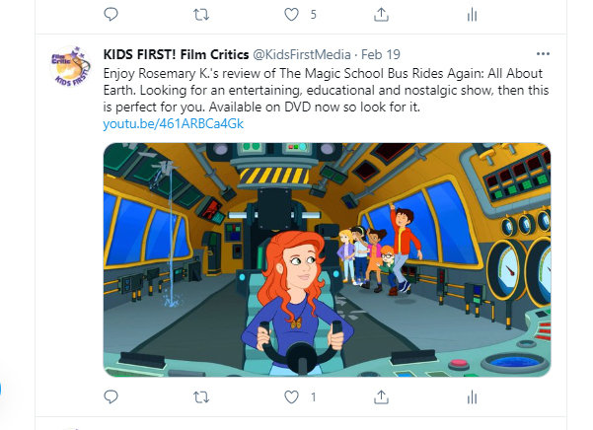
Task: Open the youtu.be/461ARBCa4Gk link
Action: [x=174, y=124]
